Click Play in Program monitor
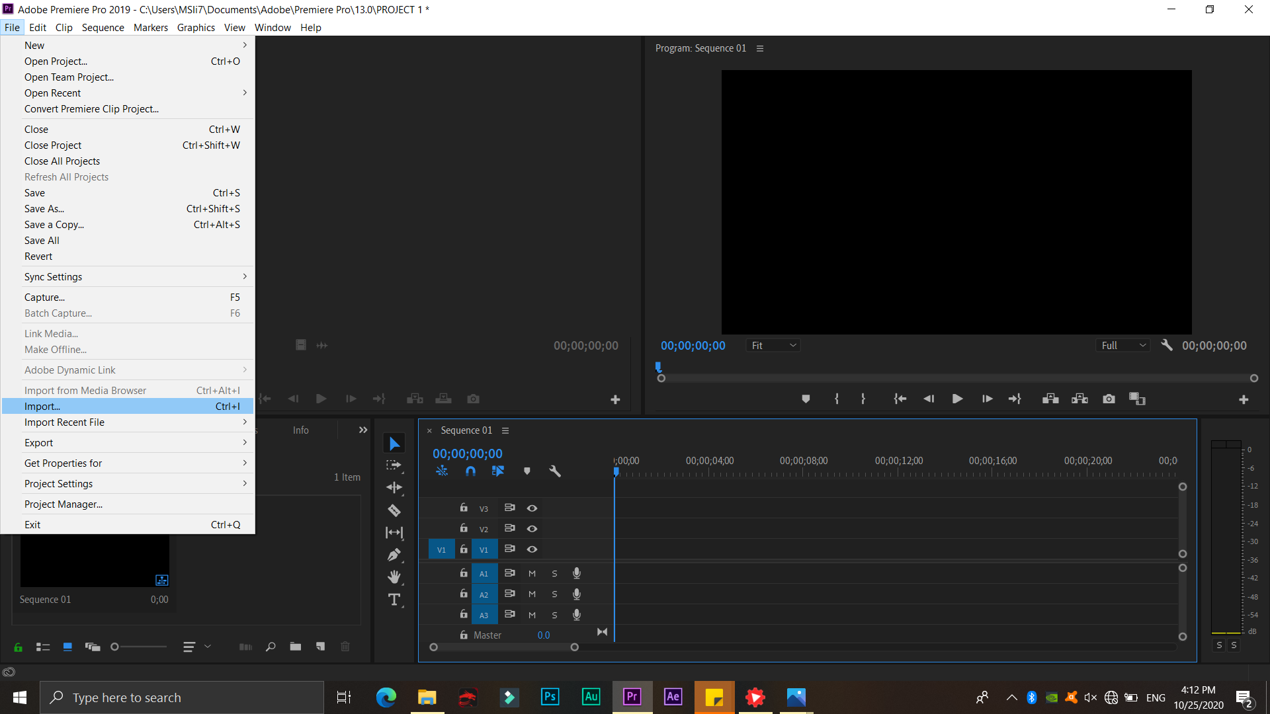The image size is (1270, 714). 957,399
